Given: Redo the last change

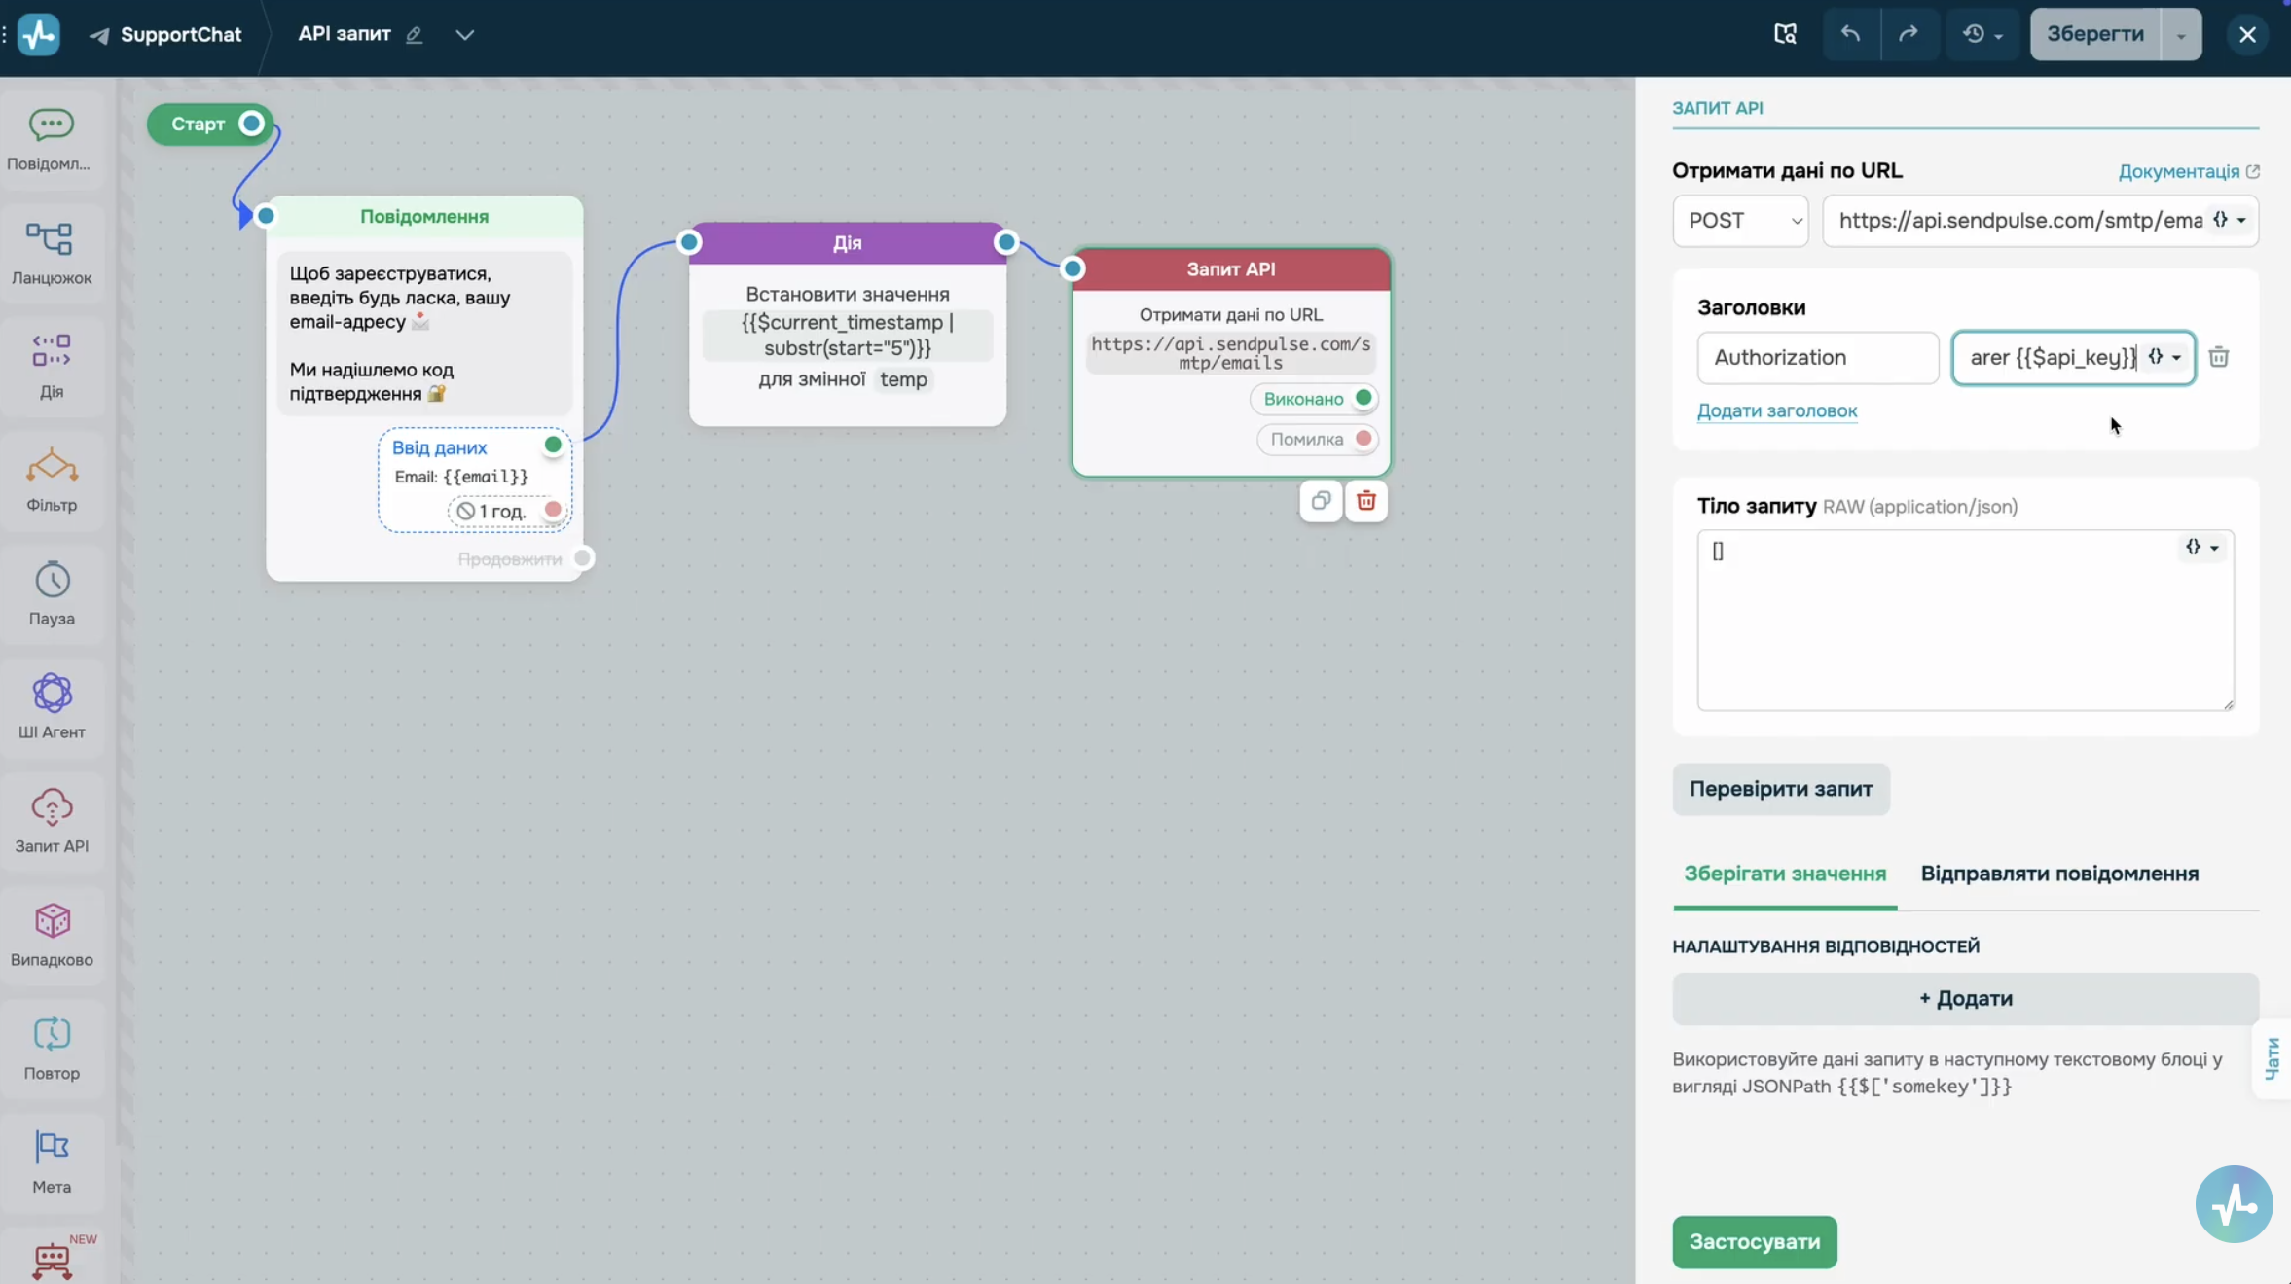Looking at the screenshot, I should (x=1909, y=34).
